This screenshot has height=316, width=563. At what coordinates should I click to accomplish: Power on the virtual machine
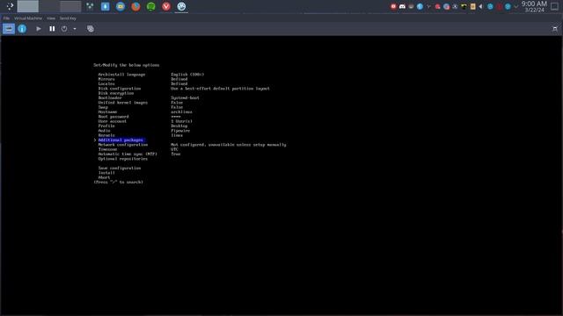(39, 29)
